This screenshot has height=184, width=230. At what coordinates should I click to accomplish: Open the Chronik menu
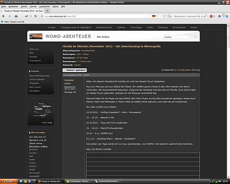pyautogui.click(x=33, y=7)
